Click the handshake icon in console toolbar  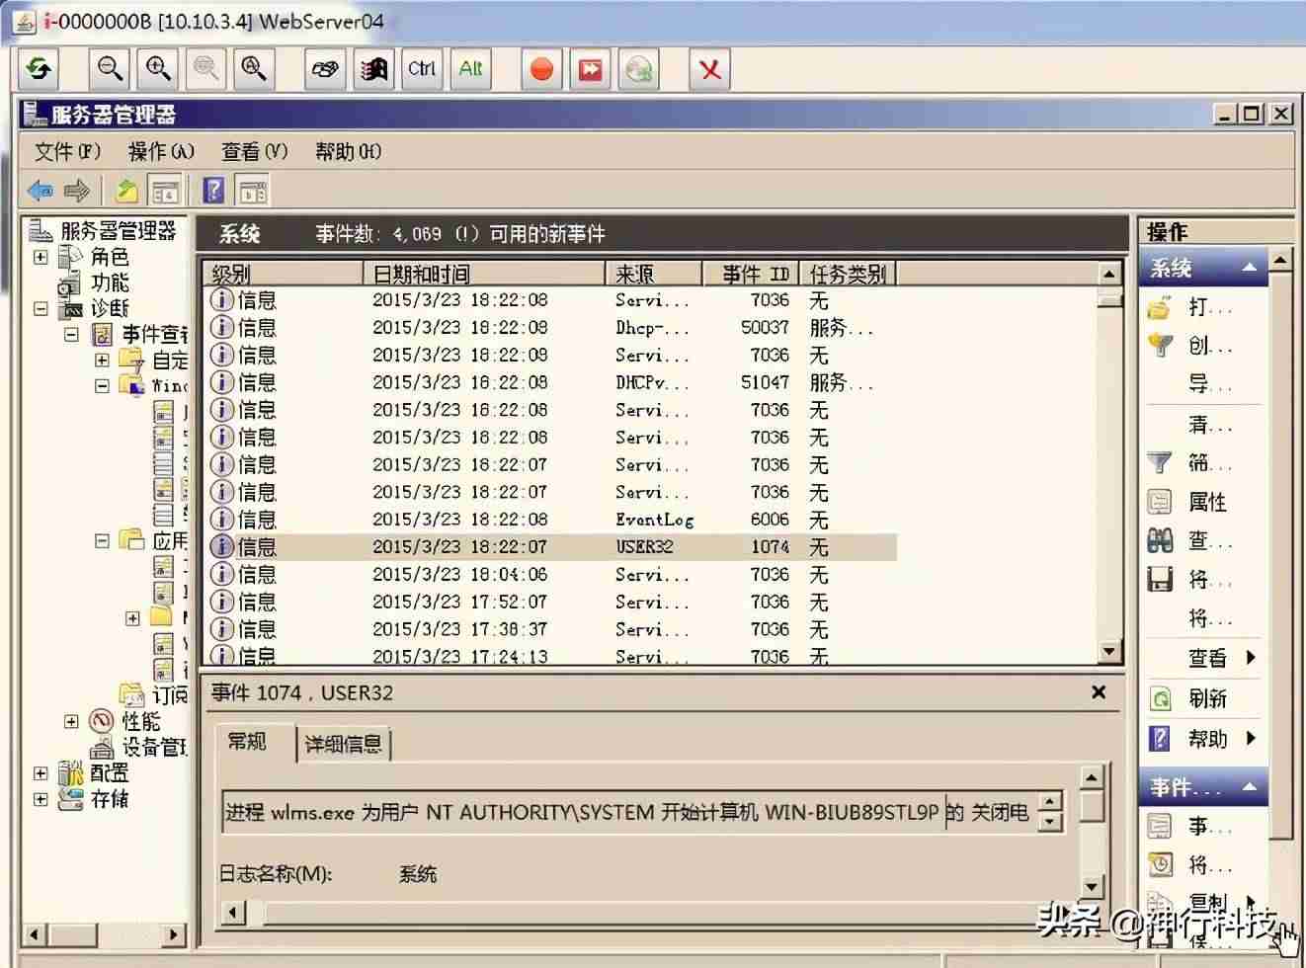pyautogui.click(x=325, y=69)
